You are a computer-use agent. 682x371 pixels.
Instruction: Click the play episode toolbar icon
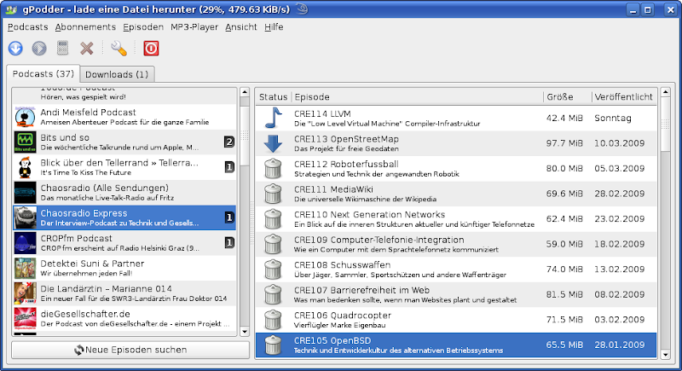(x=39, y=48)
